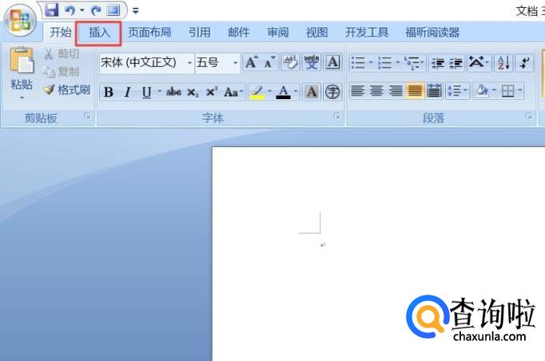Decrease paragraph indent
This screenshot has width=545, height=361.
(x=438, y=63)
